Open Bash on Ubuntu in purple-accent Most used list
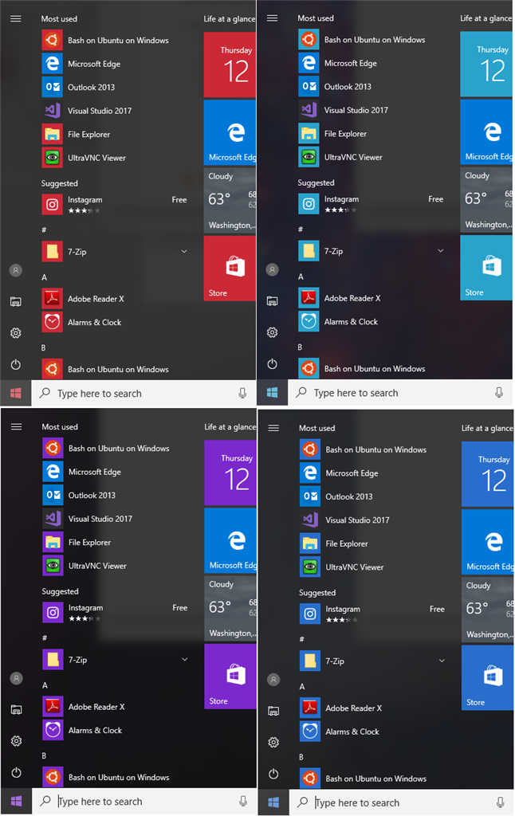Viewport: 515px width, 816px height. 106,448
